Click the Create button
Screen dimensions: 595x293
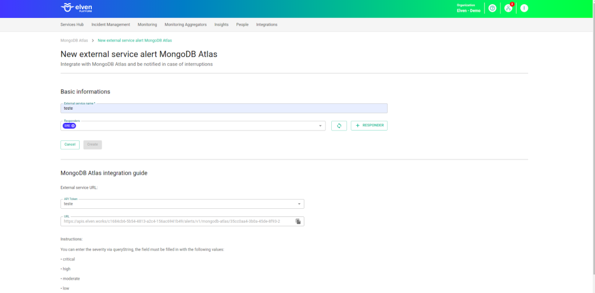[92, 144]
